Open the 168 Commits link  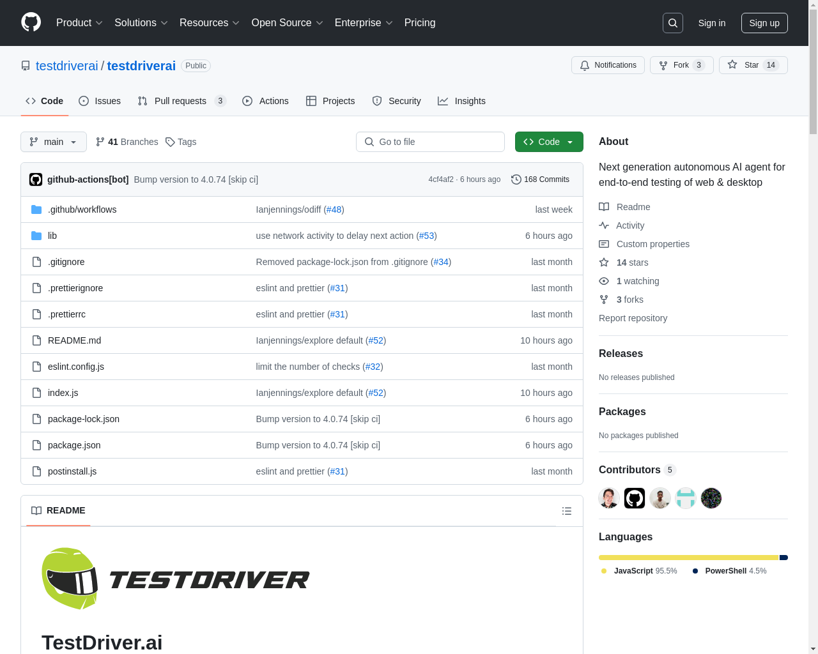tap(541, 179)
